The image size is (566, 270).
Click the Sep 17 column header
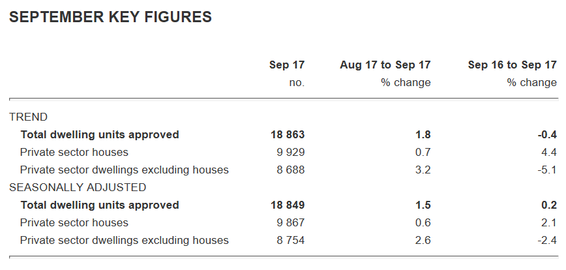click(x=287, y=65)
